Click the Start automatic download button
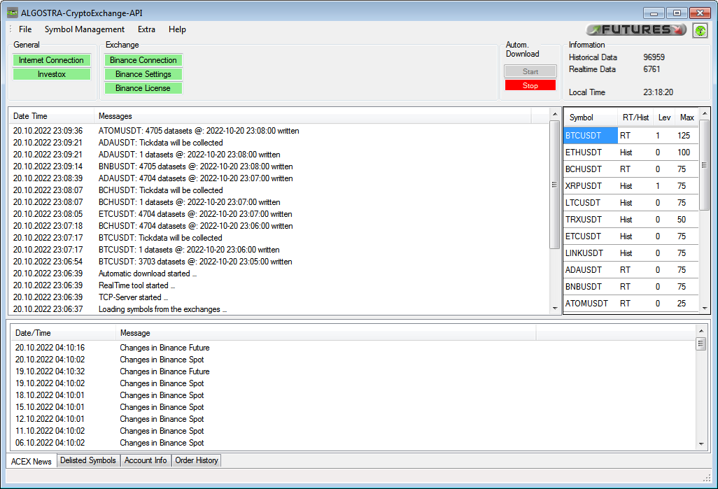 (530, 71)
